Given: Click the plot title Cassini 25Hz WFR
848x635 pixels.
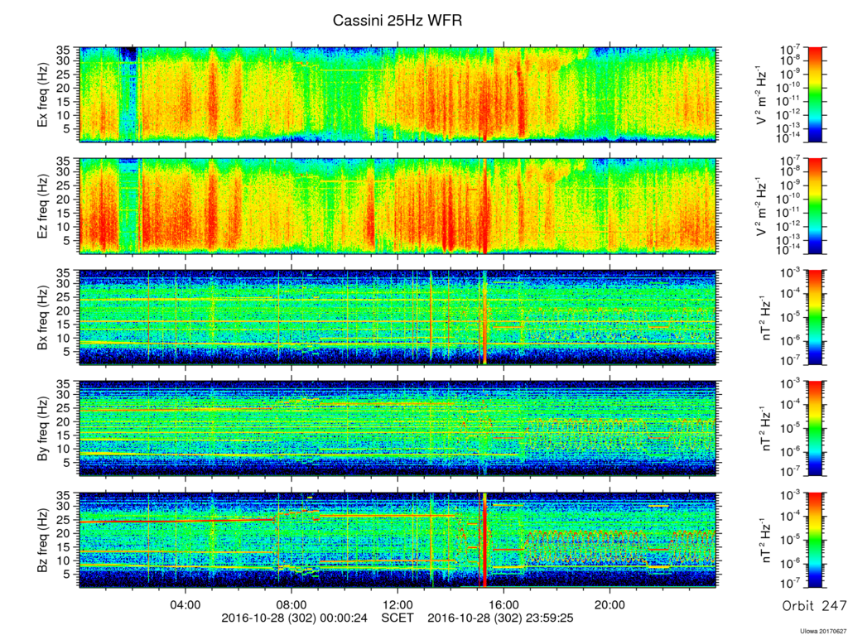Looking at the screenshot, I should [x=397, y=21].
